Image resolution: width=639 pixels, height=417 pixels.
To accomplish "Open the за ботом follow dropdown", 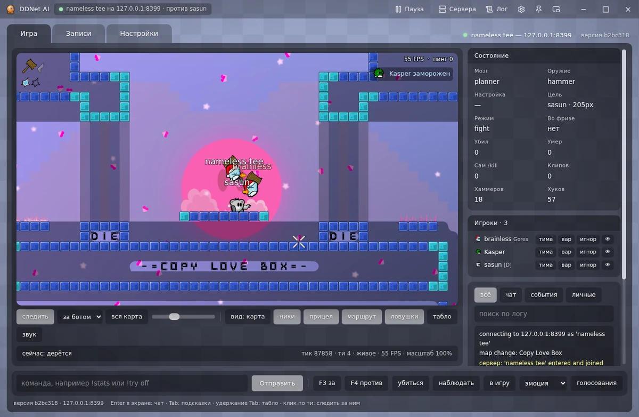I will point(80,317).
